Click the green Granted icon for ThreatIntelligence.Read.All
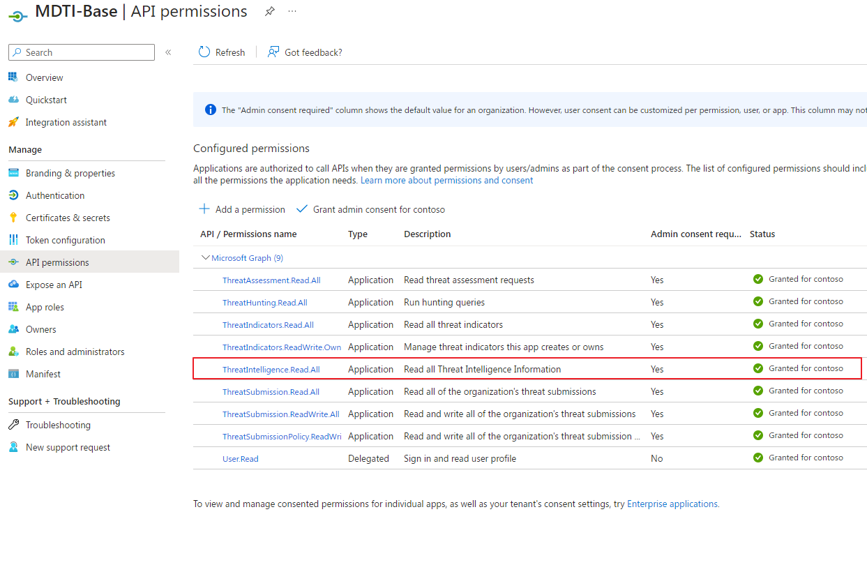Image resolution: width=867 pixels, height=588 pixels. coord(758,368)
